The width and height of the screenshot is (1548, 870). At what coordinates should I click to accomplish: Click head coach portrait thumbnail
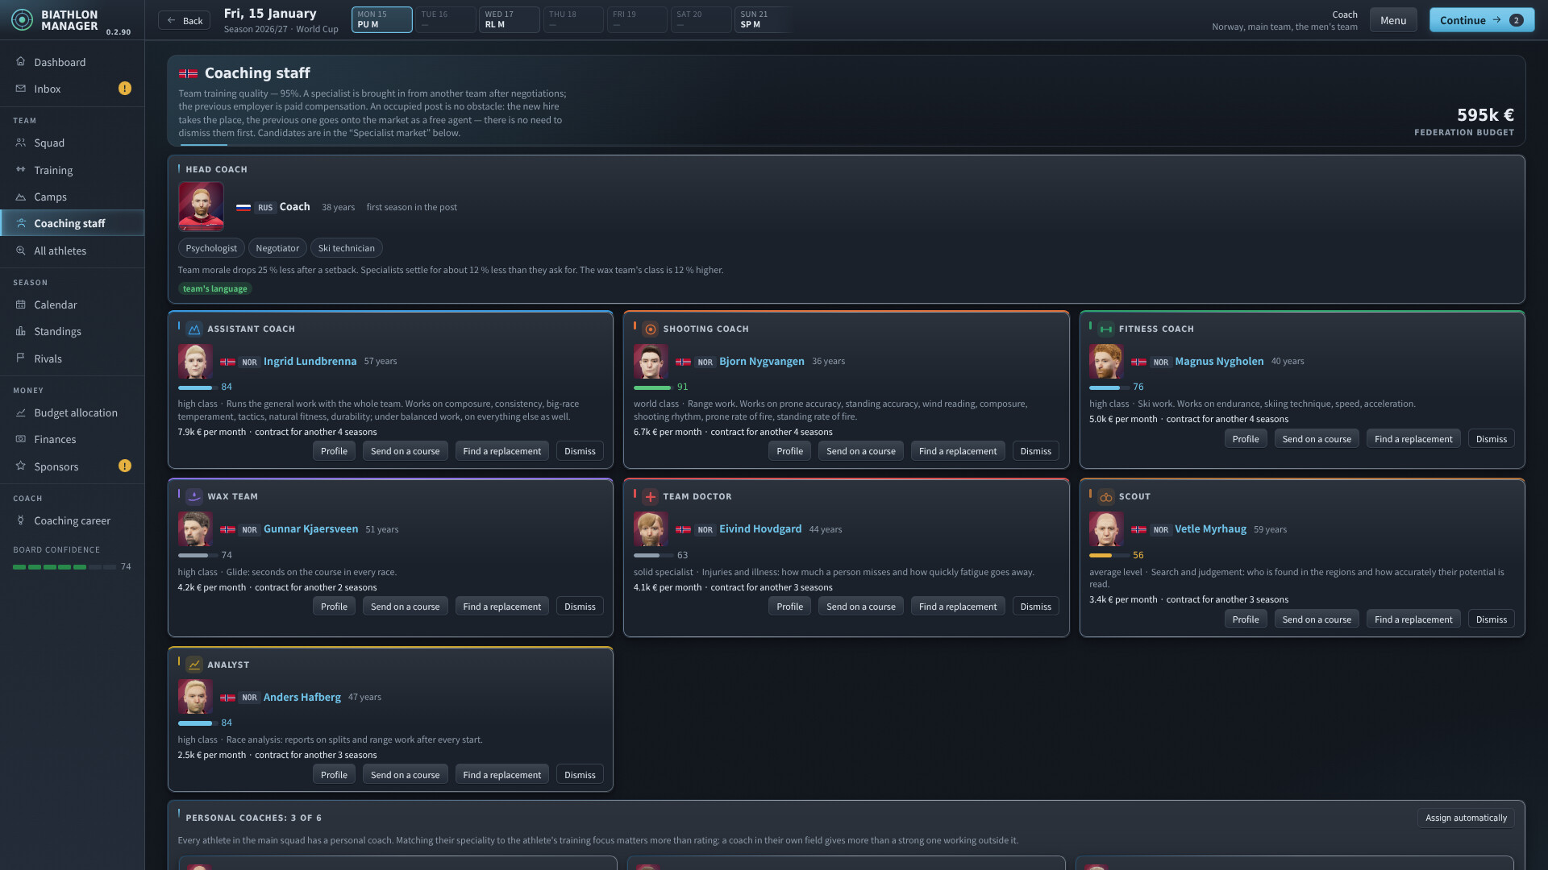click(x=201, y=207)
